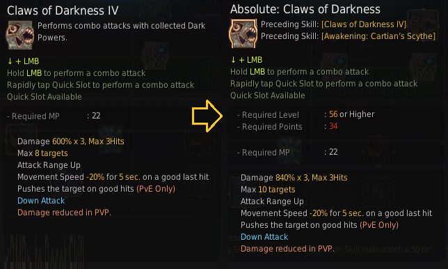The height and width of the screenshot is (269, 448).
Task: Open the [Claws of Darkness IV] preceding skill link
Action: click(364, 24)
